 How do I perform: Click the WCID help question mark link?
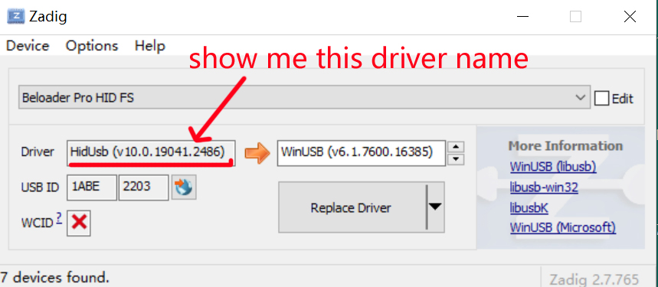[x=59, y=217]
